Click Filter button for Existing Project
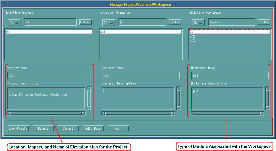Image resolution: width=276 pixels, height=151 pixels. point(85,22)
